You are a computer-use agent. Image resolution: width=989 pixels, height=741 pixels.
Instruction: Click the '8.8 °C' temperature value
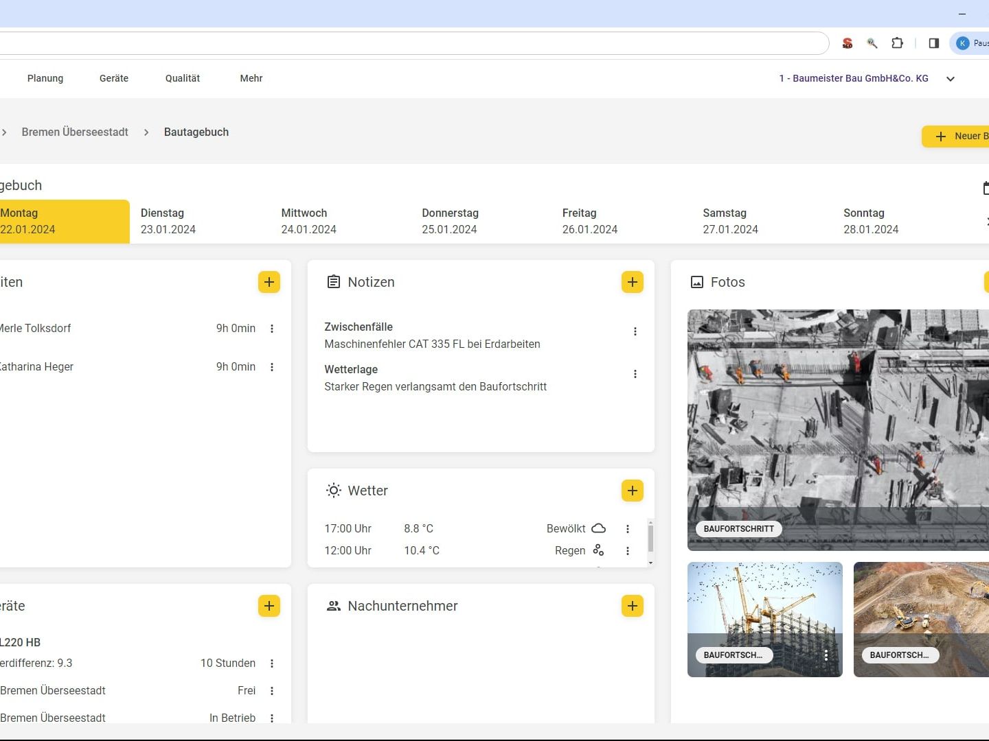(419, 529)
